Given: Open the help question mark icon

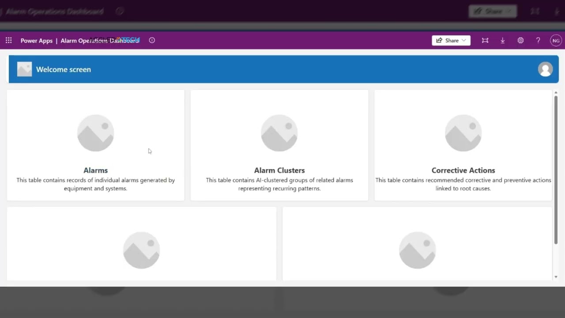Looking at the screenshot, I should tap(538, 40).
